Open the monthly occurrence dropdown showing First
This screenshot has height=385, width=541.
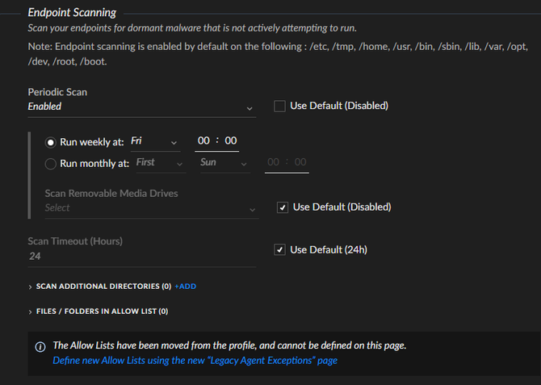[x=160, y=163]
